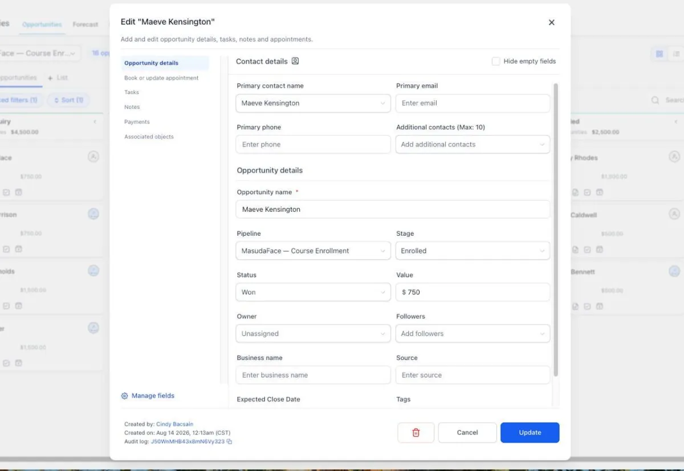Click the List view tab in background
The width and height of the screenshot is (684, 471).
(x=58, y=77)
